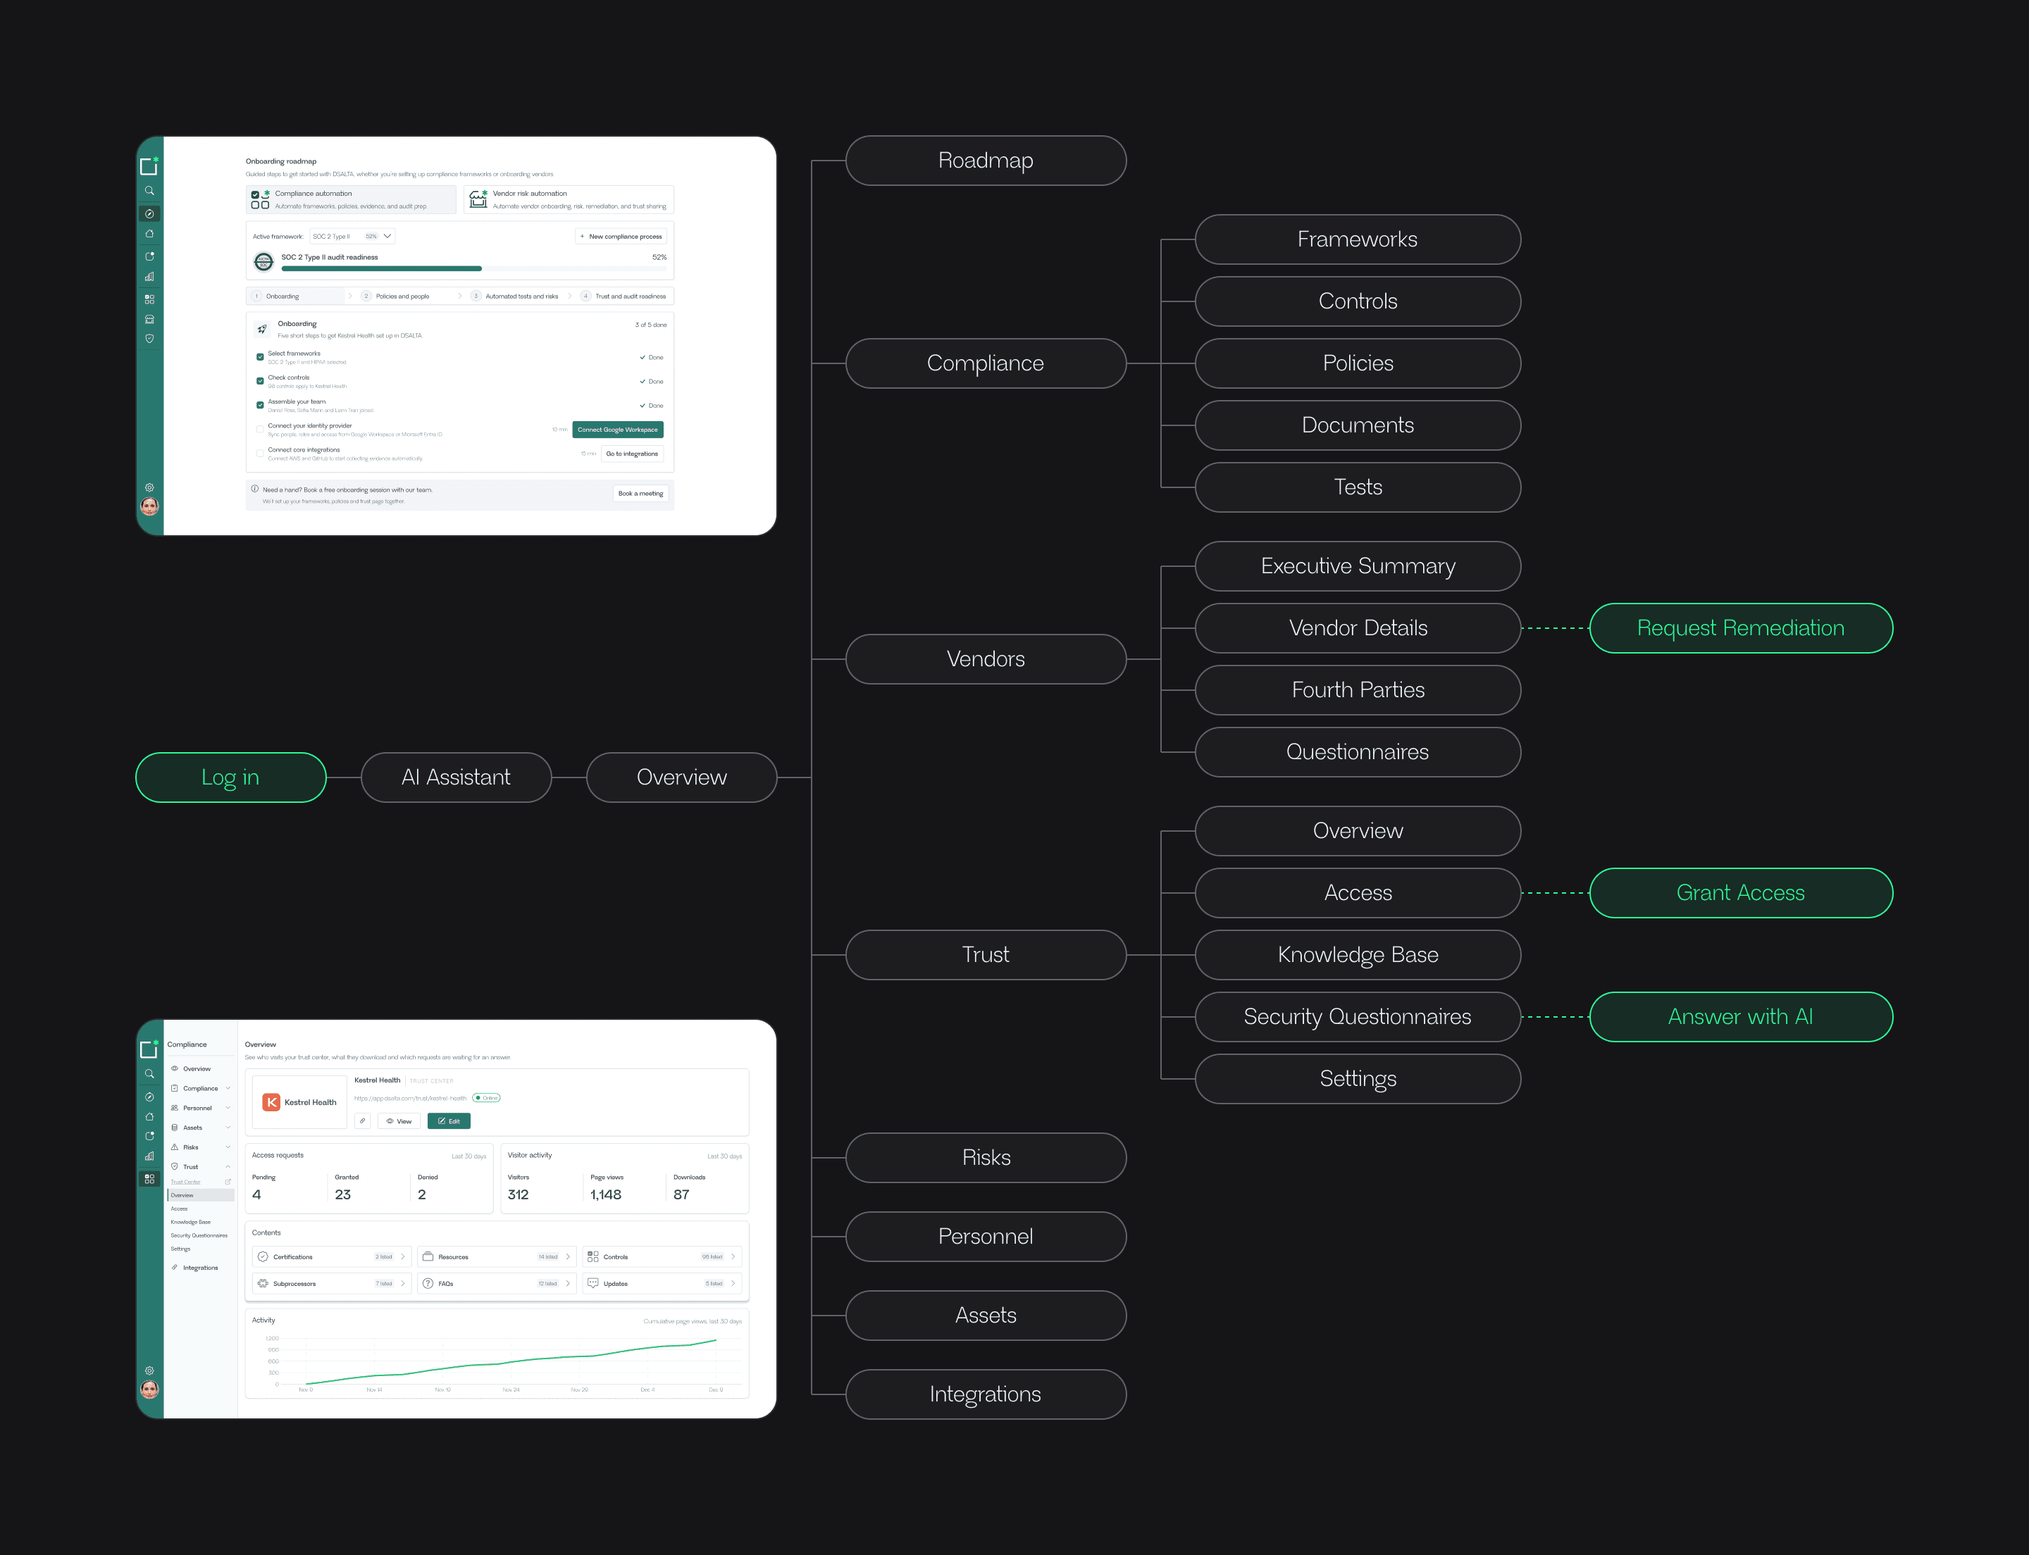The image size is (2029, 1555).
Task: Expand the Compliance section in the sidebar menu
Action: [x=201, y=1089]
